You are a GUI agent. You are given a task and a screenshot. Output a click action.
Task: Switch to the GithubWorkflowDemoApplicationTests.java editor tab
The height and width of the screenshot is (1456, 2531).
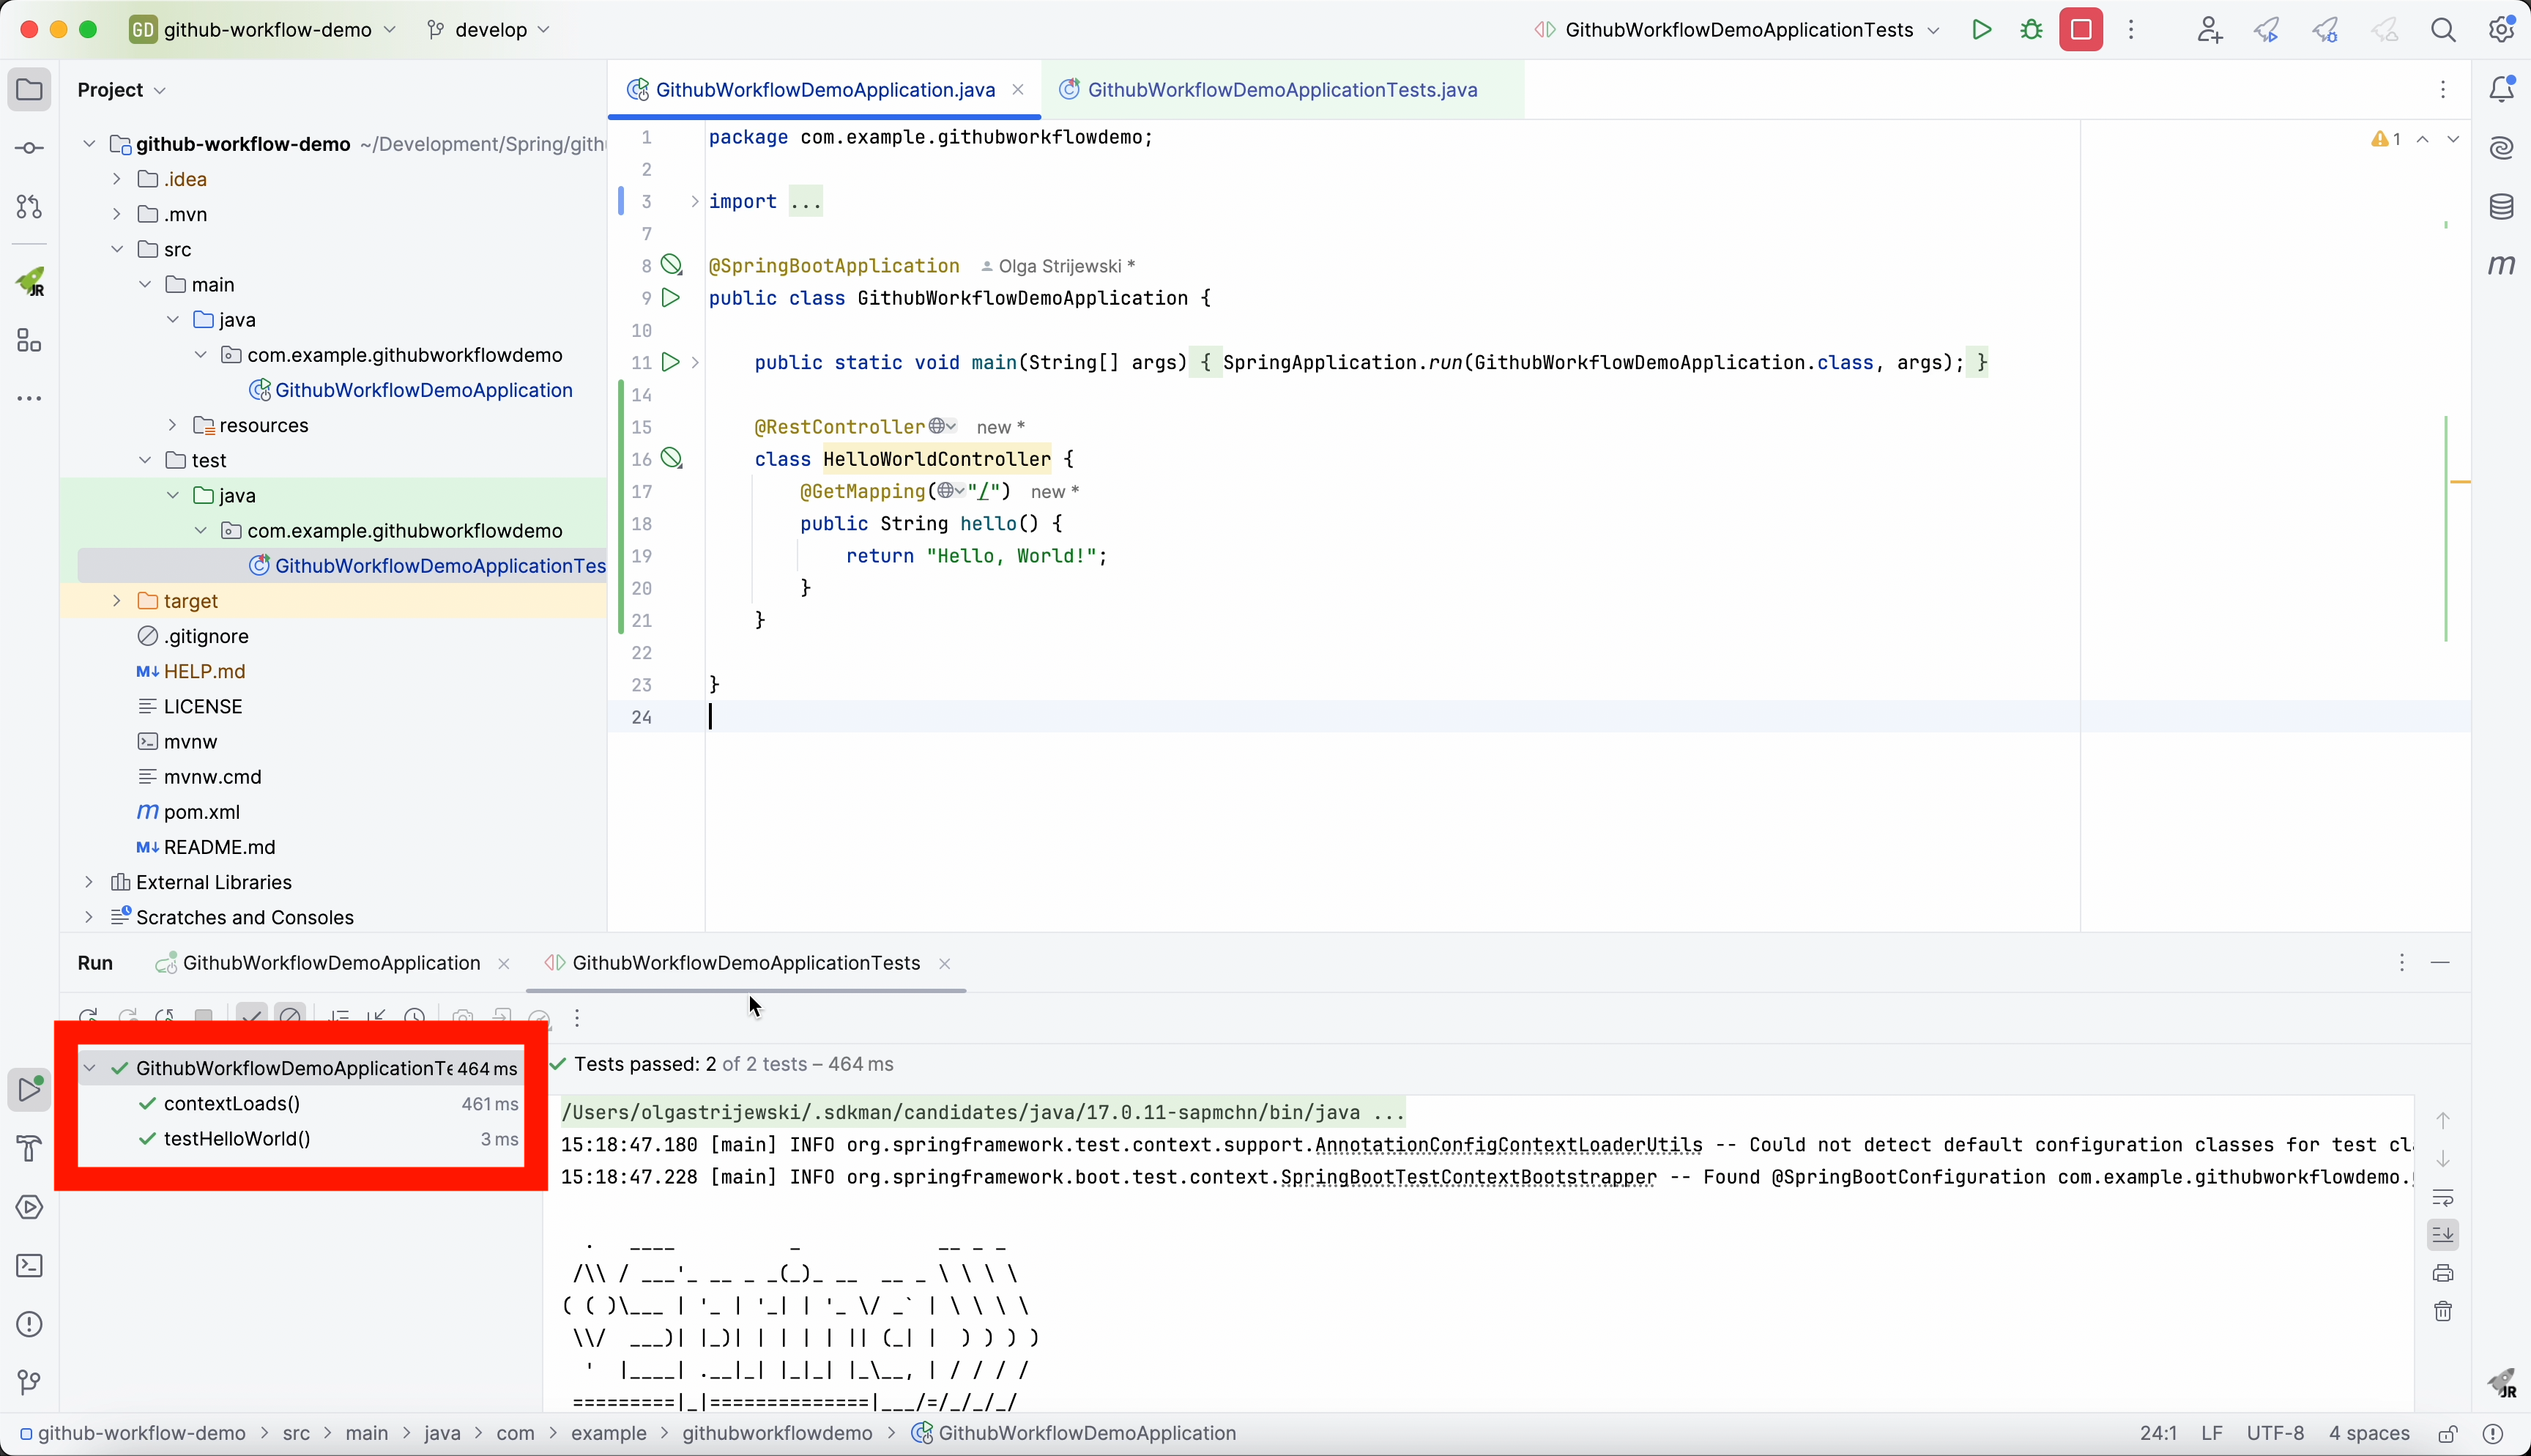click(1282, 90)
